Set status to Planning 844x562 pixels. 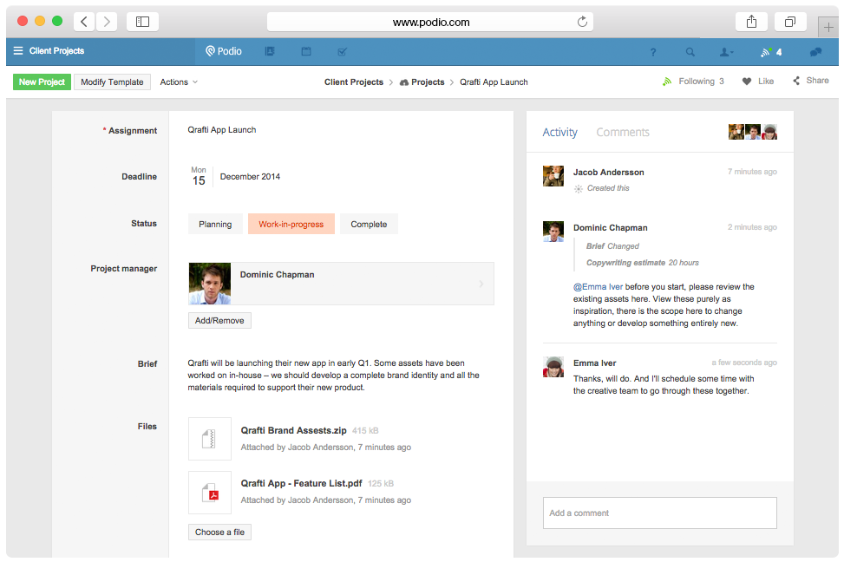[x=215, y=224]
